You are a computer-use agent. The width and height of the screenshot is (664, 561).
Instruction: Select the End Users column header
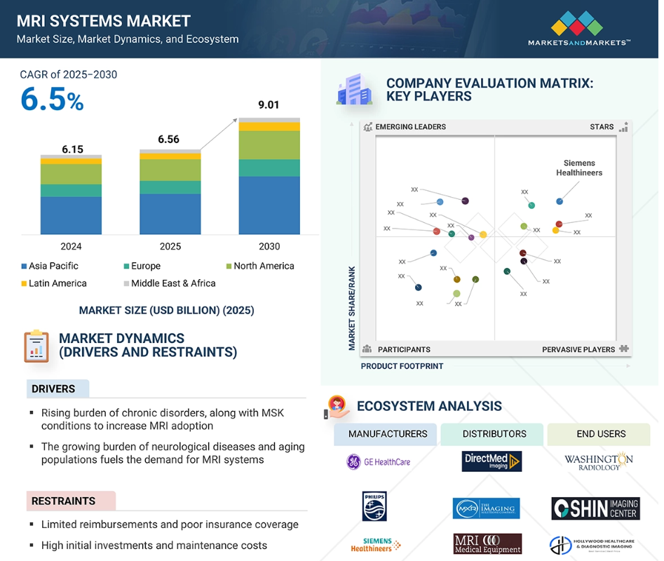tap(600, 434)
